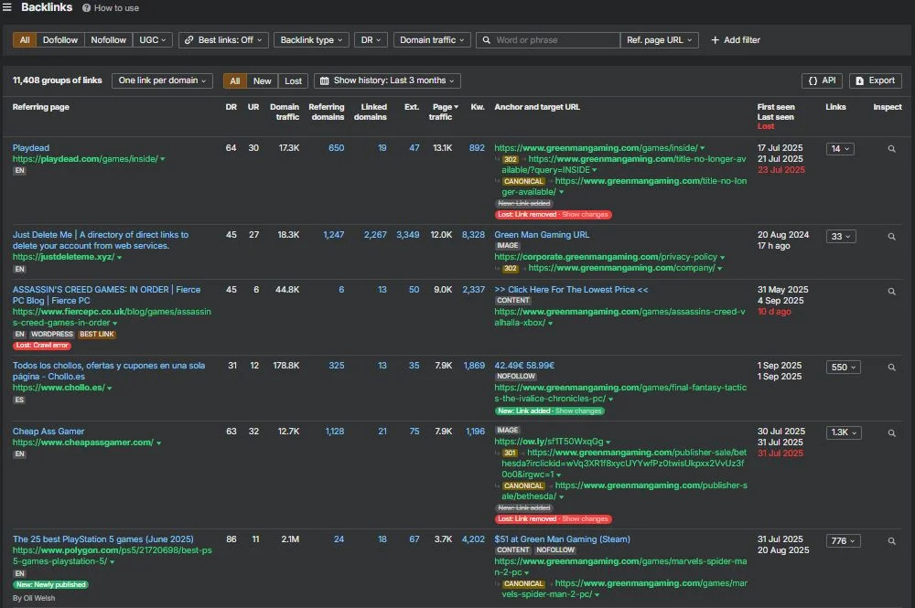The image size is (915, 608).
Task: Click linked domains value 2,267
Action: (x=375, y=235)
